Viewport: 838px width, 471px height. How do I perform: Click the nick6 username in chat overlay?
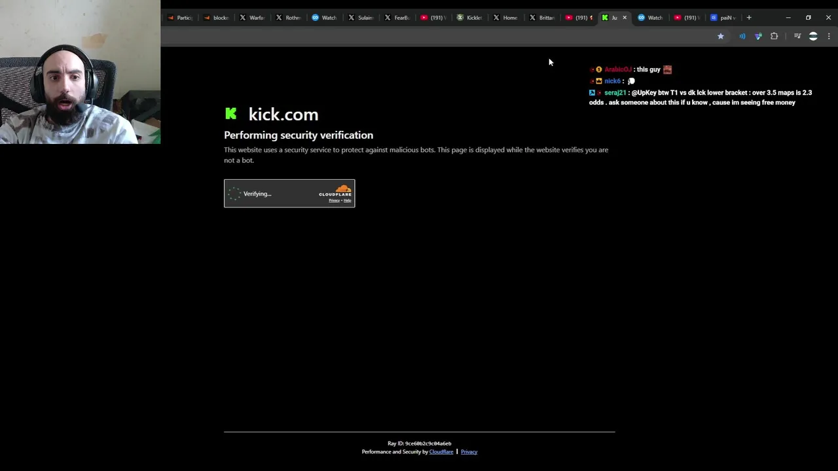(612, 81)
